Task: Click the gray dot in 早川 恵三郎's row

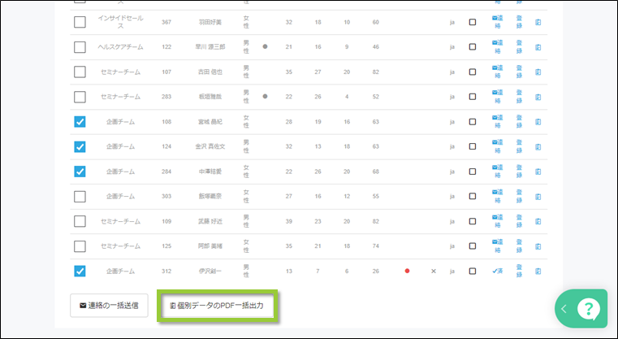Action: point(265,47)
